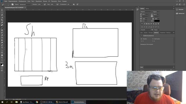This screenshot has height=104, width=186.
Task: Open the anti-aliasing method dropdown
Action: pos(157,30)
